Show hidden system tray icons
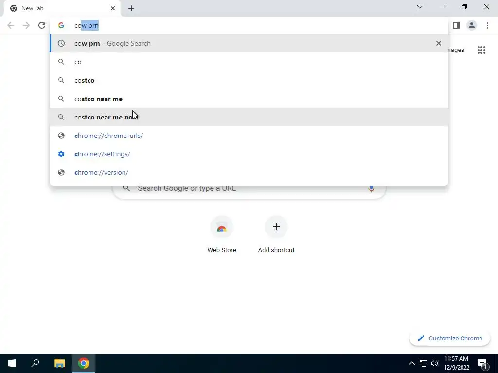This screenshot has width=498, height=373. click(x=411, y=363)
